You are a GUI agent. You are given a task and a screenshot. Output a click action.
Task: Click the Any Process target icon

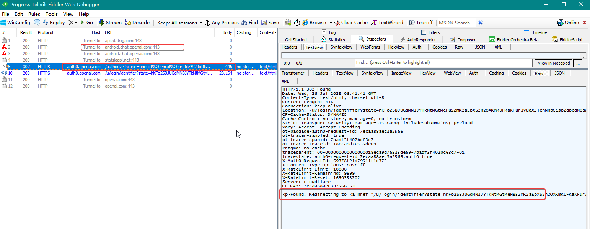click(x=207, y=23)
